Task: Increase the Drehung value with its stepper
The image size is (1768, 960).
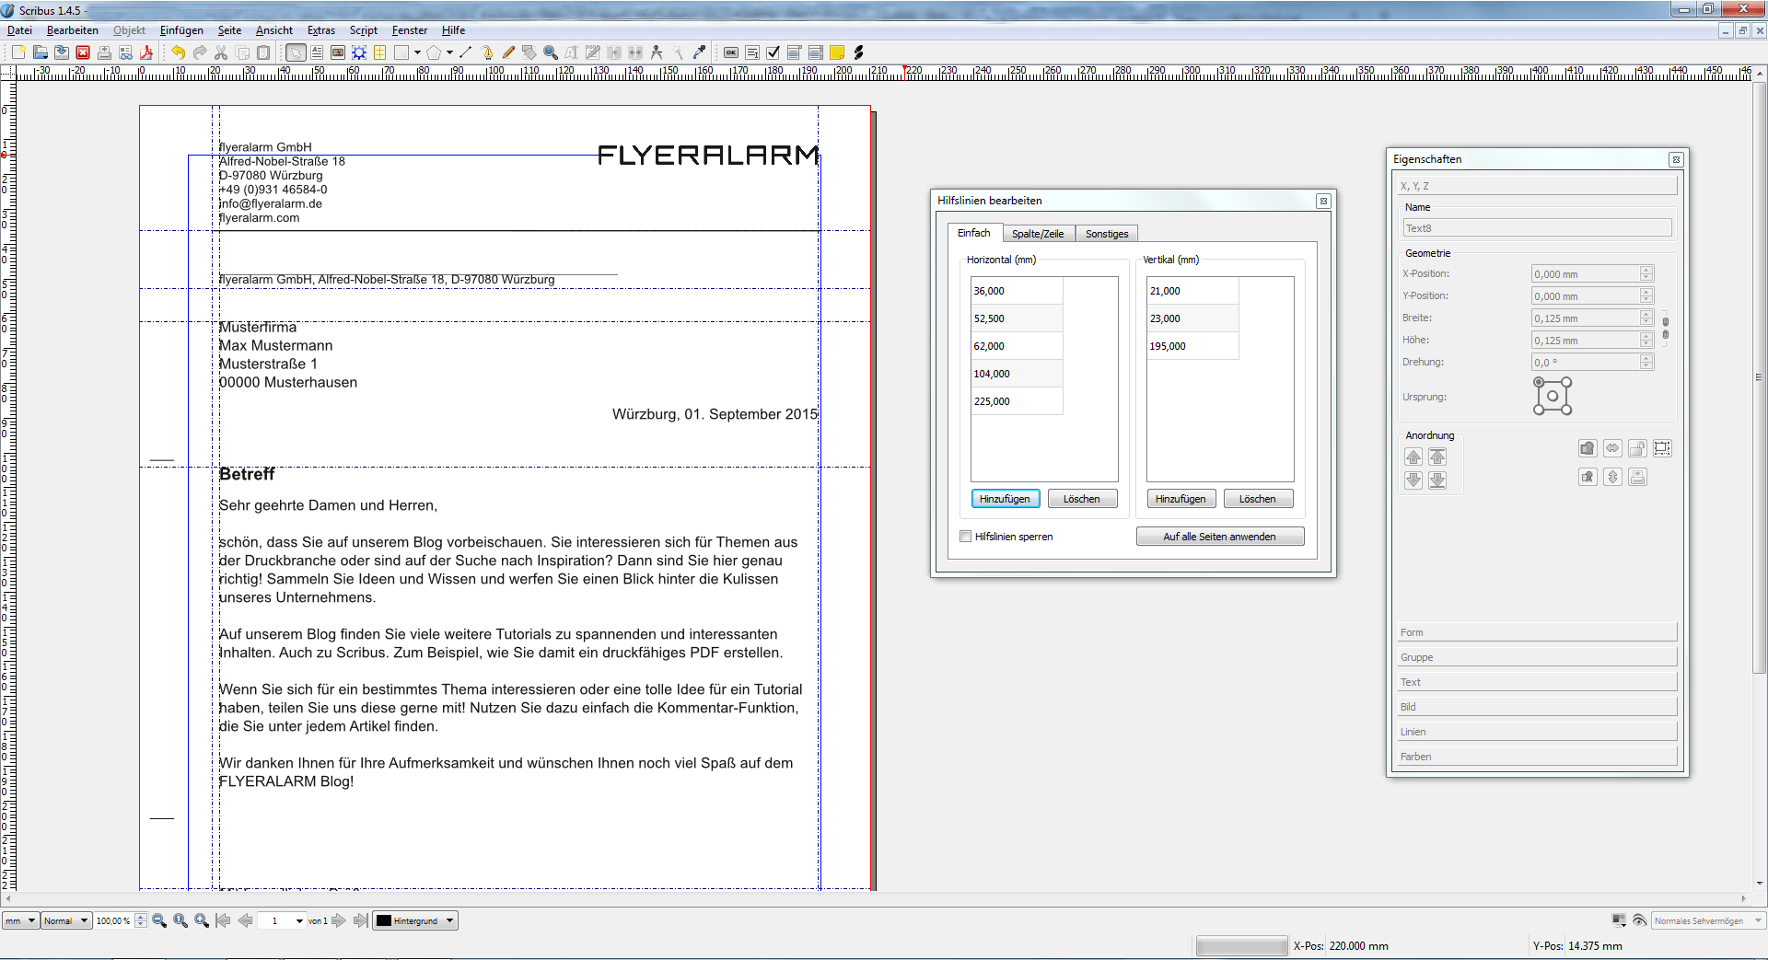Action: (x=1646, y=358)
